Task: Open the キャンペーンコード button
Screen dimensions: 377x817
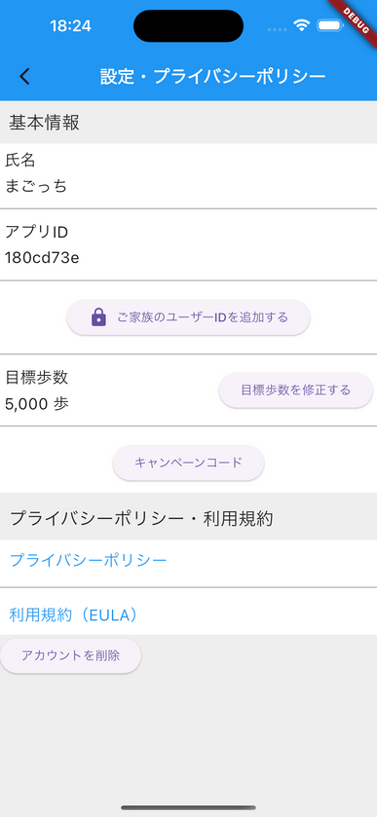Action: coord(188,463)
